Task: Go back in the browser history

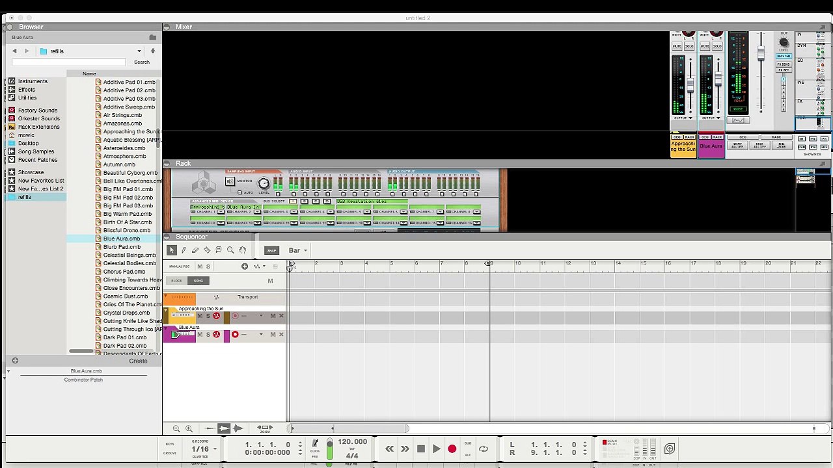Action: (14, 51)
